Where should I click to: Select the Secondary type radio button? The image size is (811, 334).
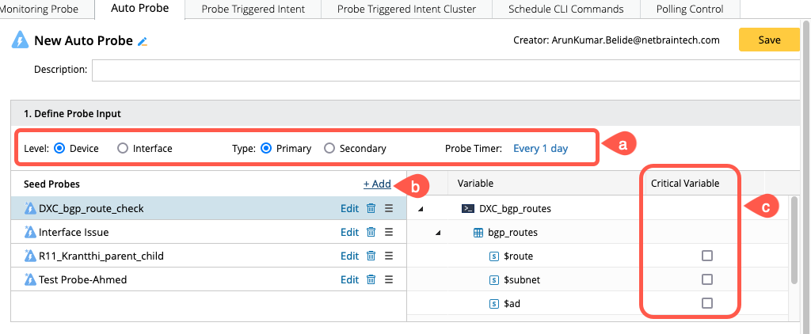[x=329, y=148]
